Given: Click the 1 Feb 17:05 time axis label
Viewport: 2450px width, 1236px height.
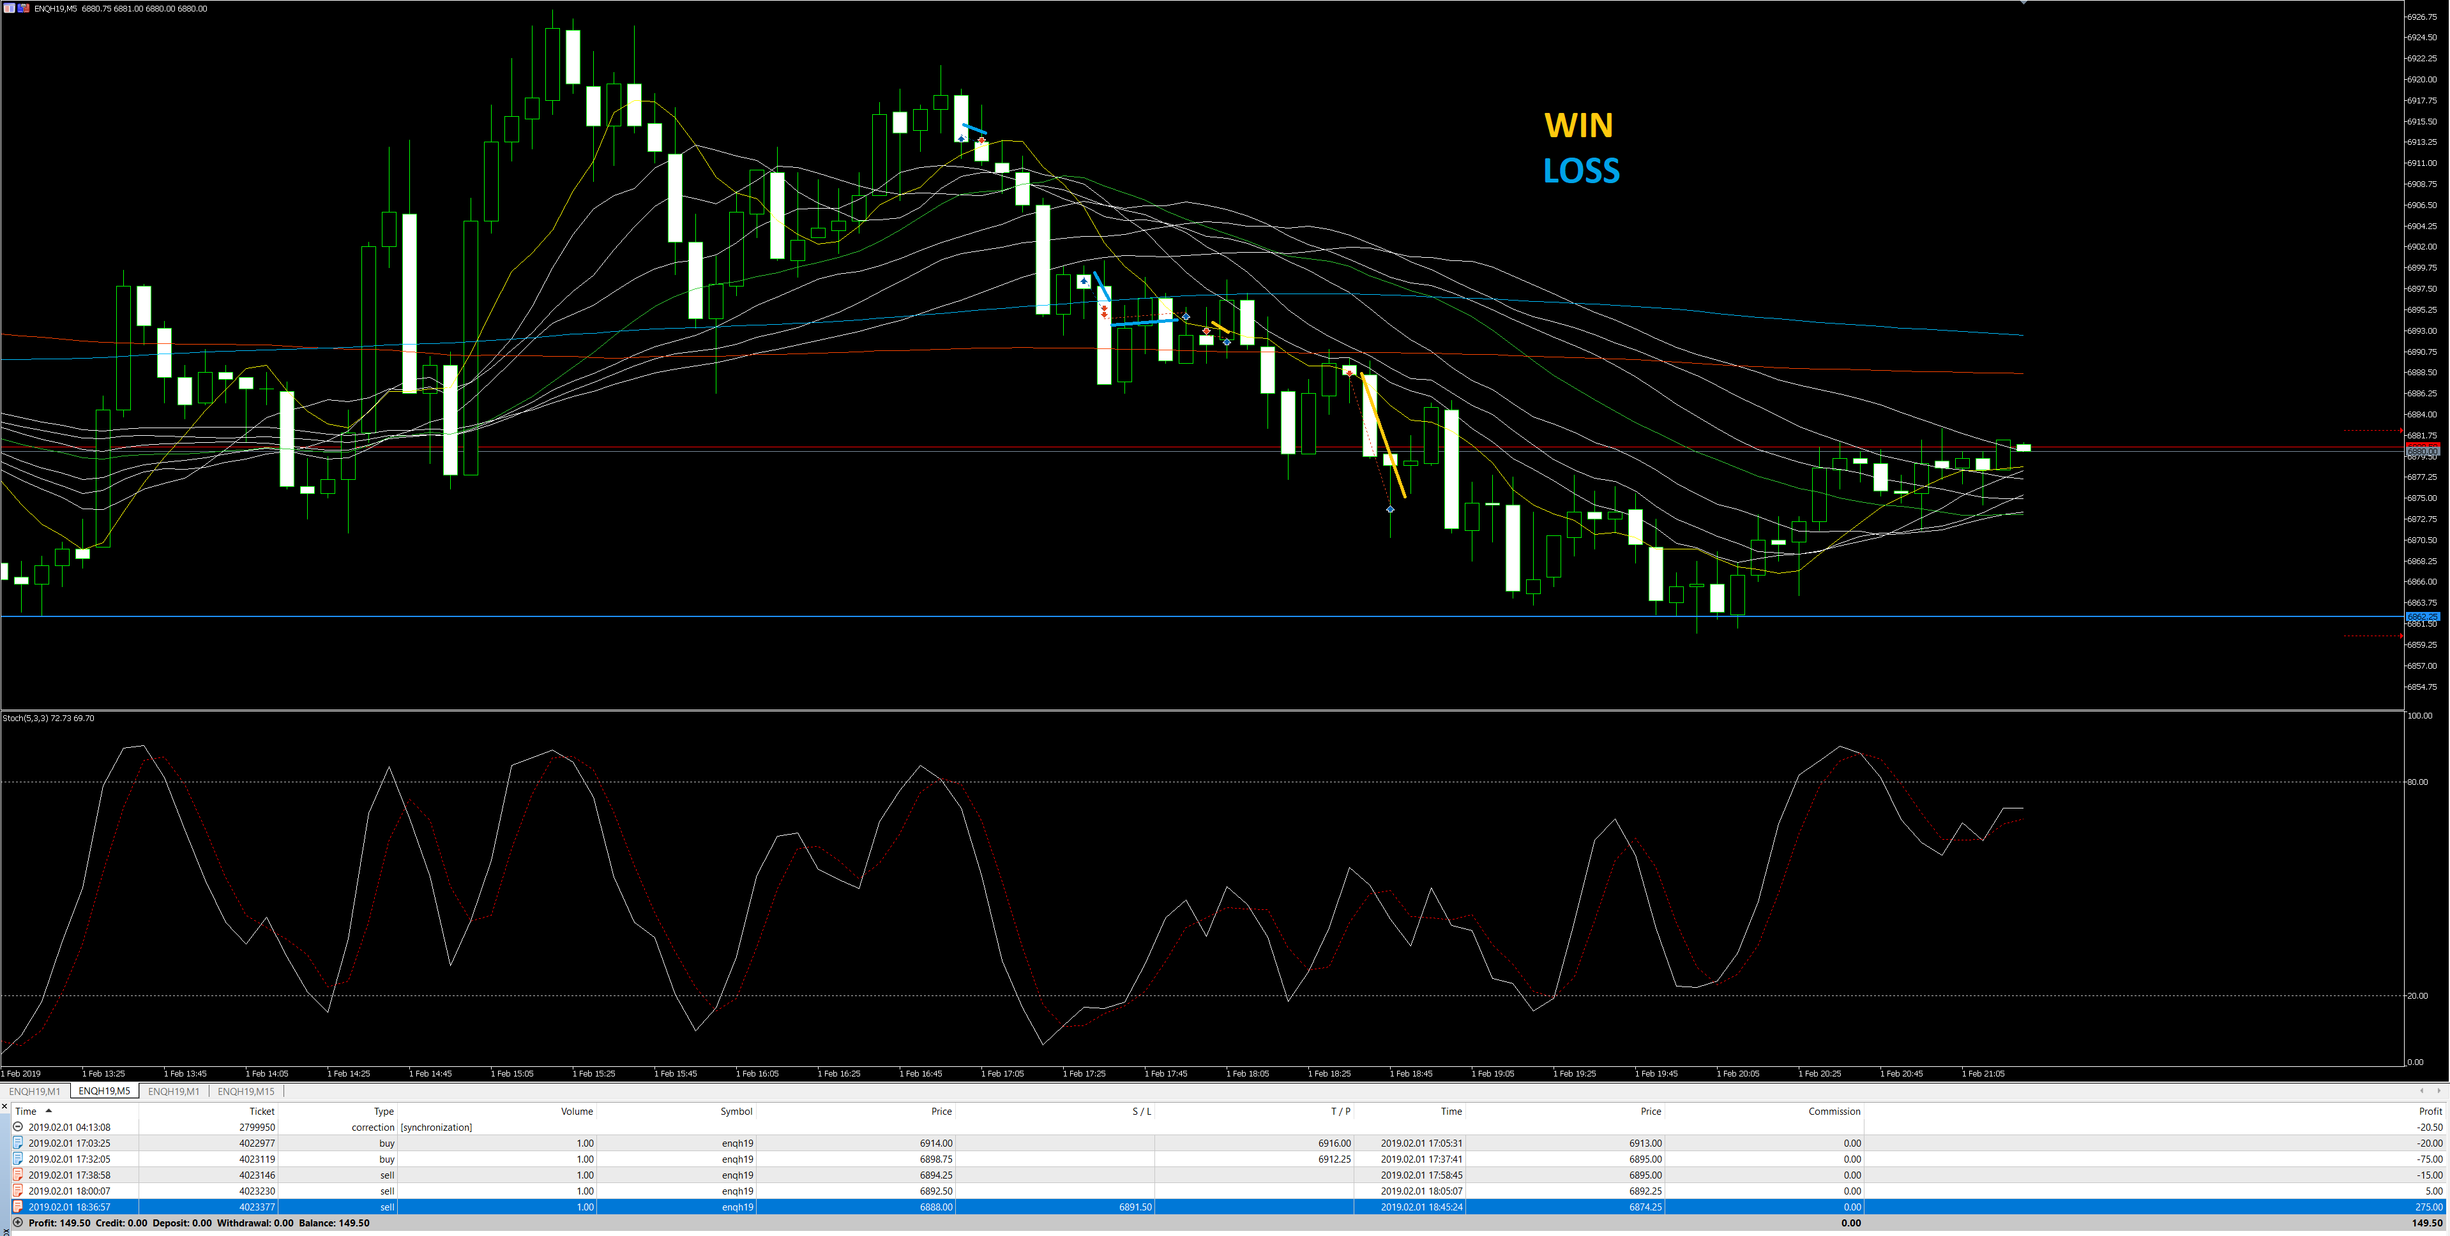Looking at the screenshot, I should point(1002,1073).
